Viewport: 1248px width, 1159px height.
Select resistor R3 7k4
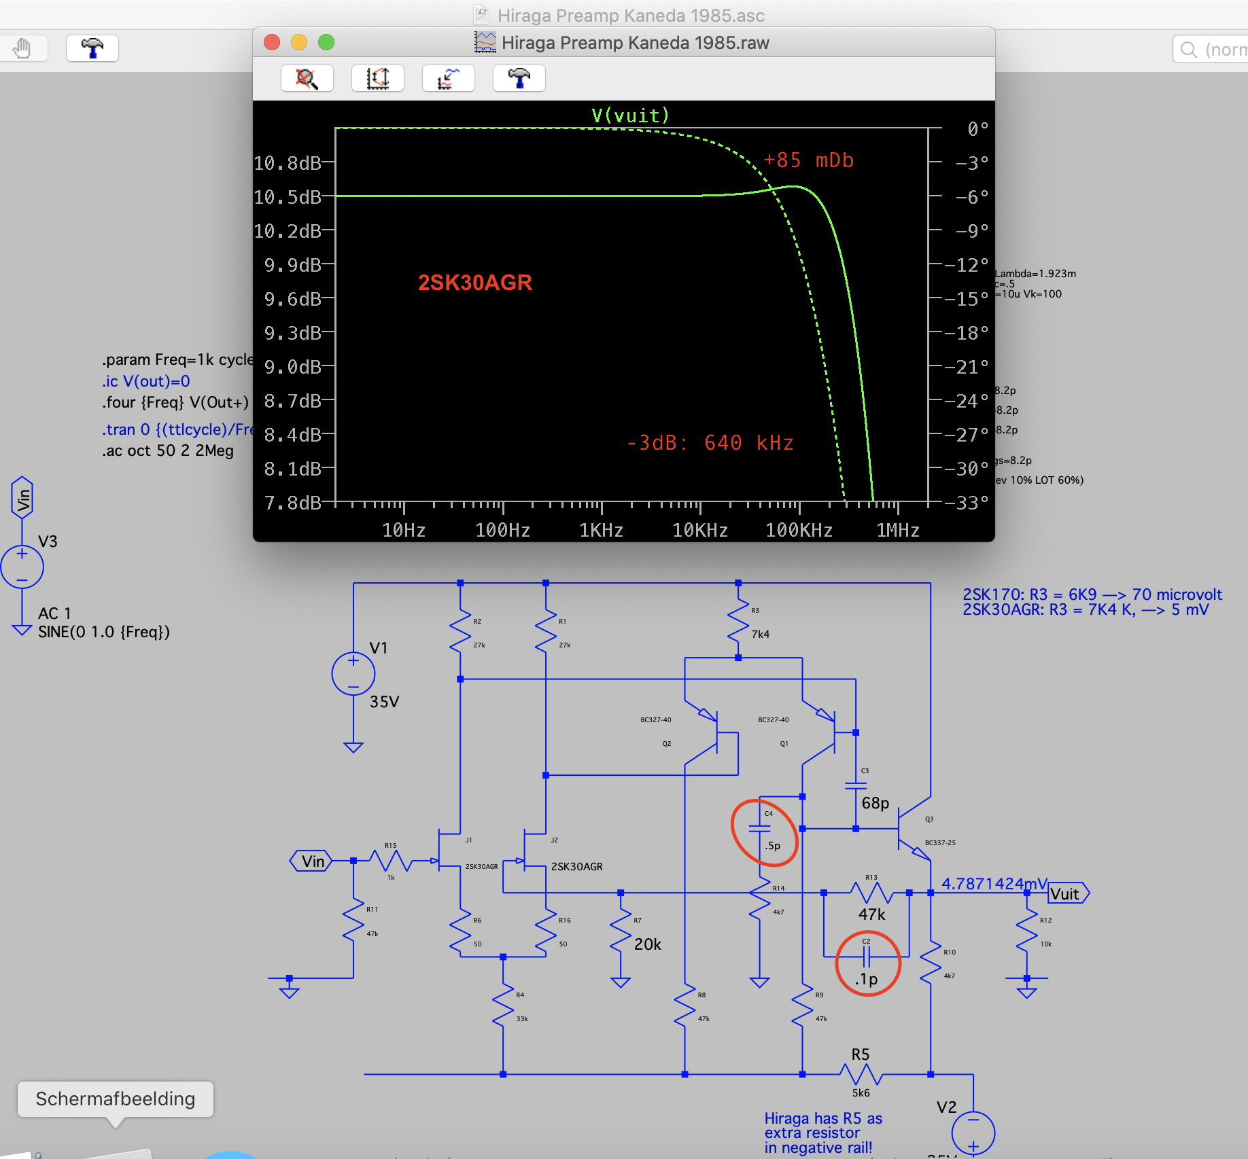(x=738, y=620)
